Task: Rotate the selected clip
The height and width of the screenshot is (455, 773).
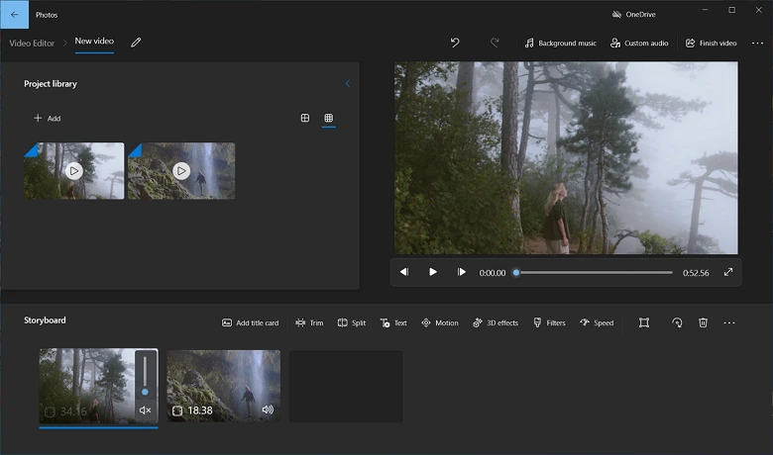Action: [x=677, y=322]
